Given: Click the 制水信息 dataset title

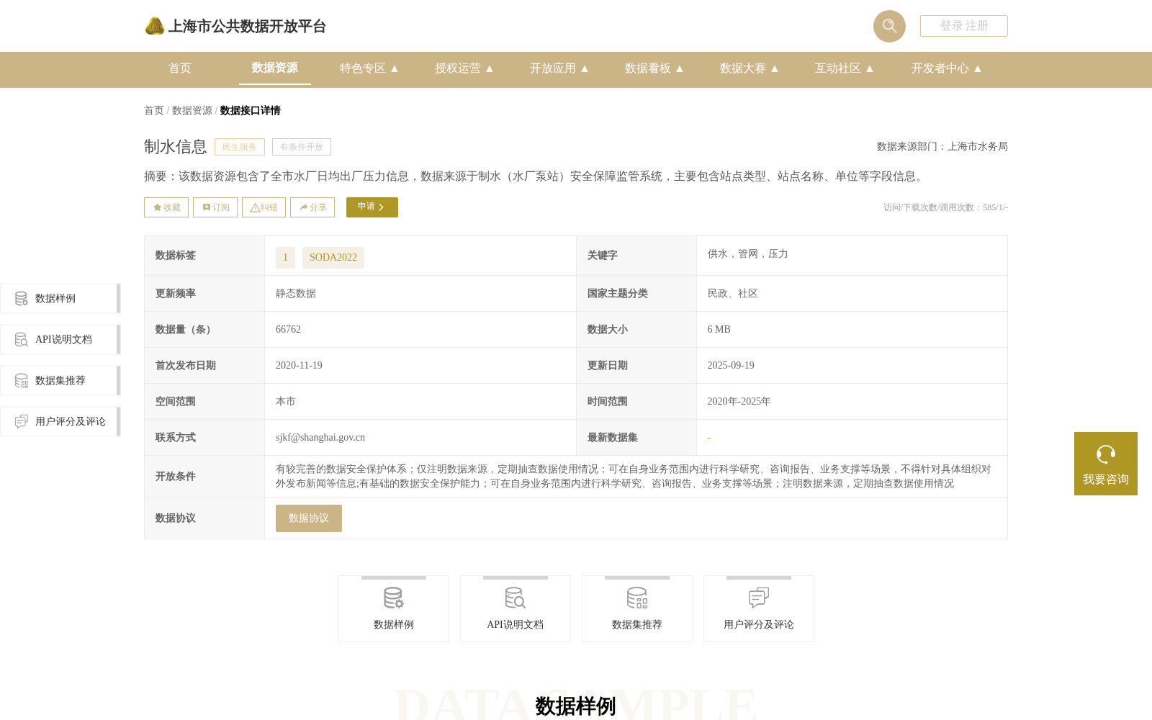Looking at the screenshot, I should tap(176, 147).
